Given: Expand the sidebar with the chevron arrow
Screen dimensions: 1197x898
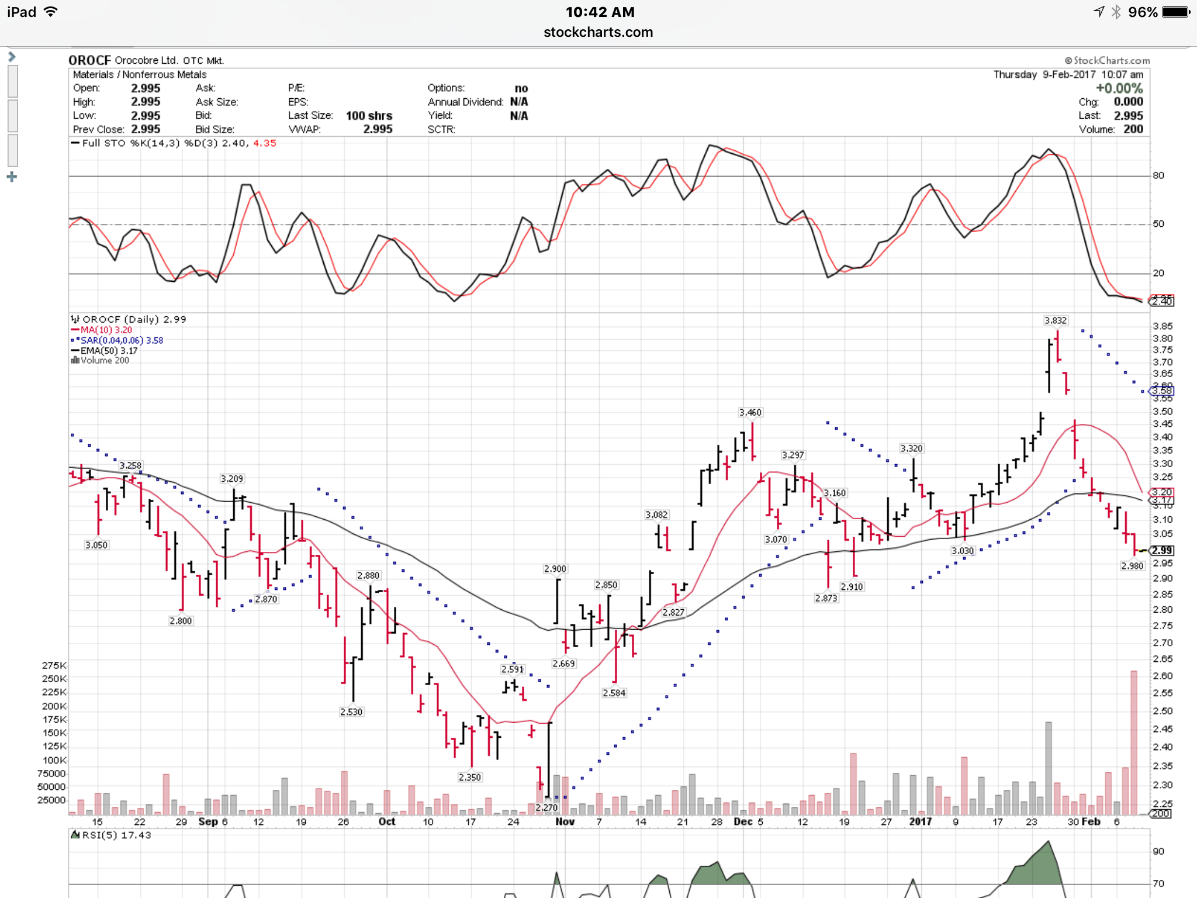Looking at the screenshot, I should click(x=12, y=57).
